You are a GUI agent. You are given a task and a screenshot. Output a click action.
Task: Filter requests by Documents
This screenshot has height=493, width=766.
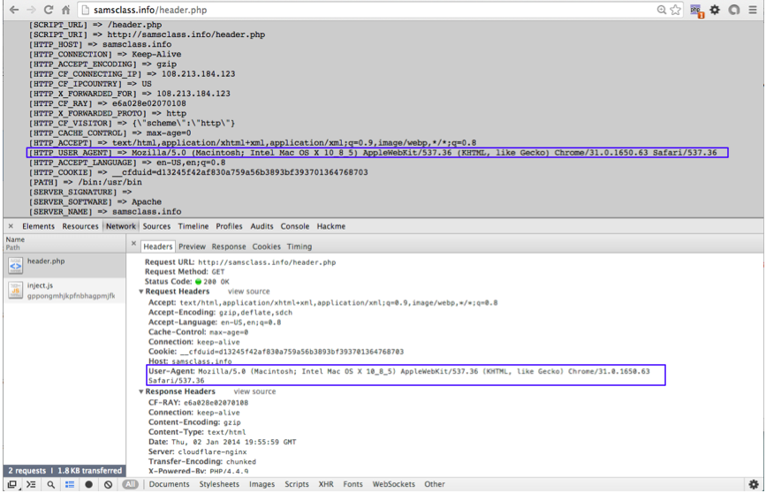point(169,484)
